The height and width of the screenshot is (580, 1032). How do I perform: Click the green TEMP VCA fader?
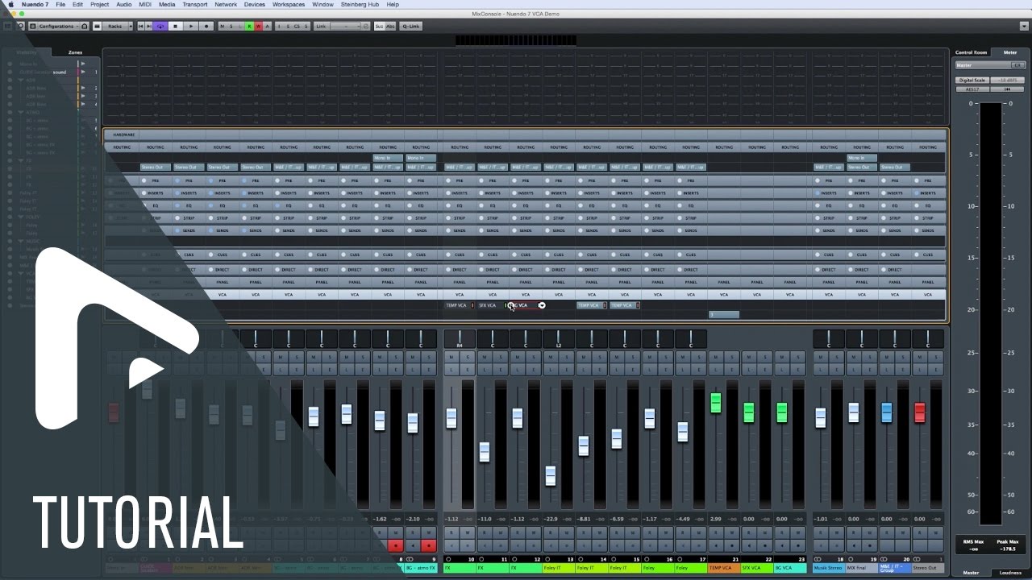[x=716, y=404]
